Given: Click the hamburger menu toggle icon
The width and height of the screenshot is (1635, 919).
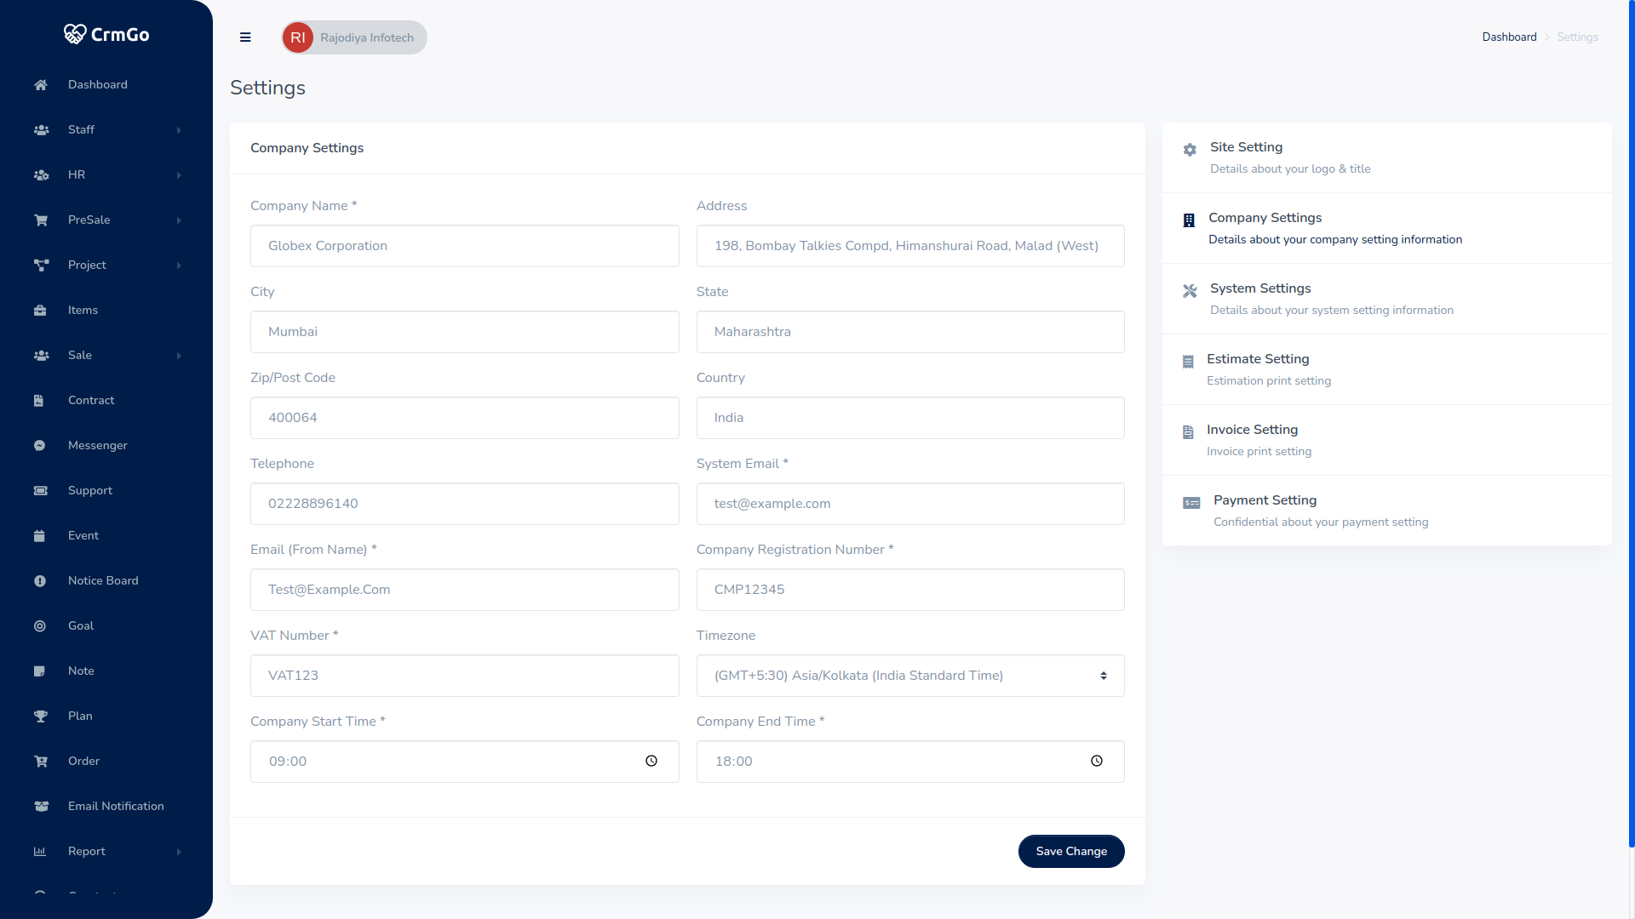Looking at the screenshot, I should (245, 37).
